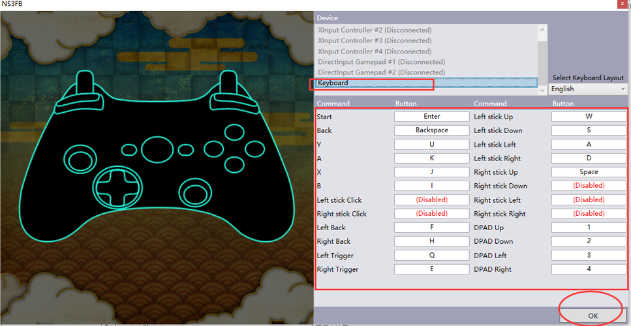Click the right analog stick on the controller image
This screenshot has height=326, width=631.
click(x=194, y=194)
